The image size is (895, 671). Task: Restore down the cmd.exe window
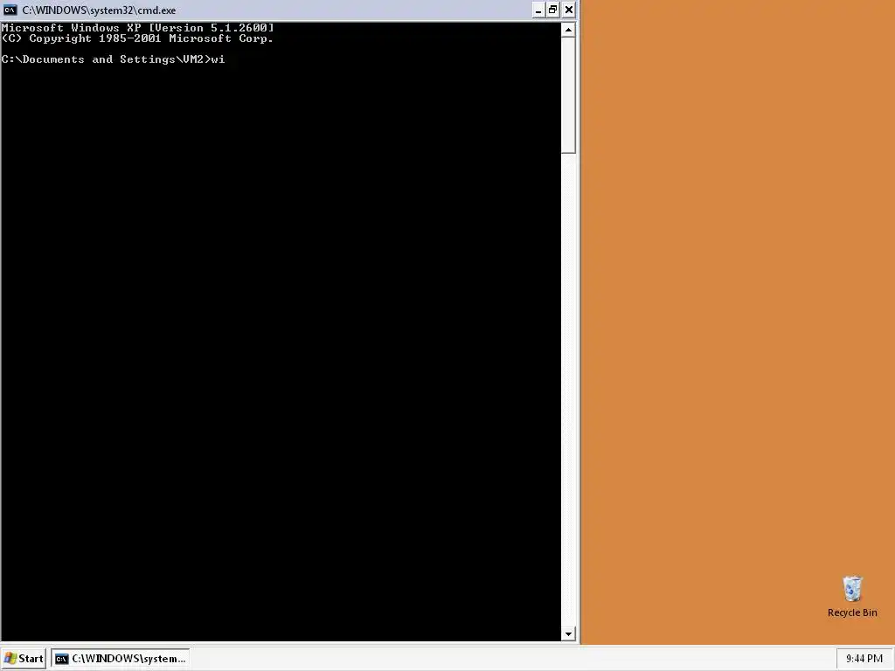click(552, 10)
